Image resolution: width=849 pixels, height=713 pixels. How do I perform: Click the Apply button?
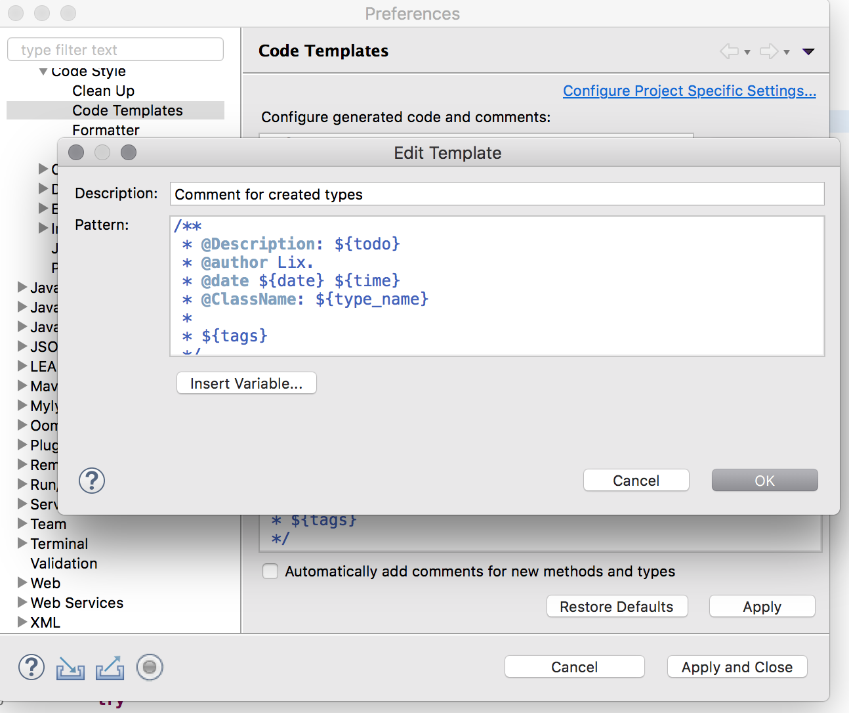(762, 607)
